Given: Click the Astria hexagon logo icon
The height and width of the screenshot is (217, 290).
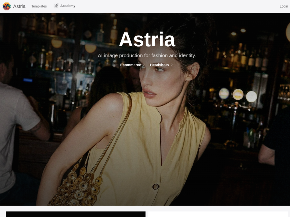Looking at the screenshot, I should [7, 6].
